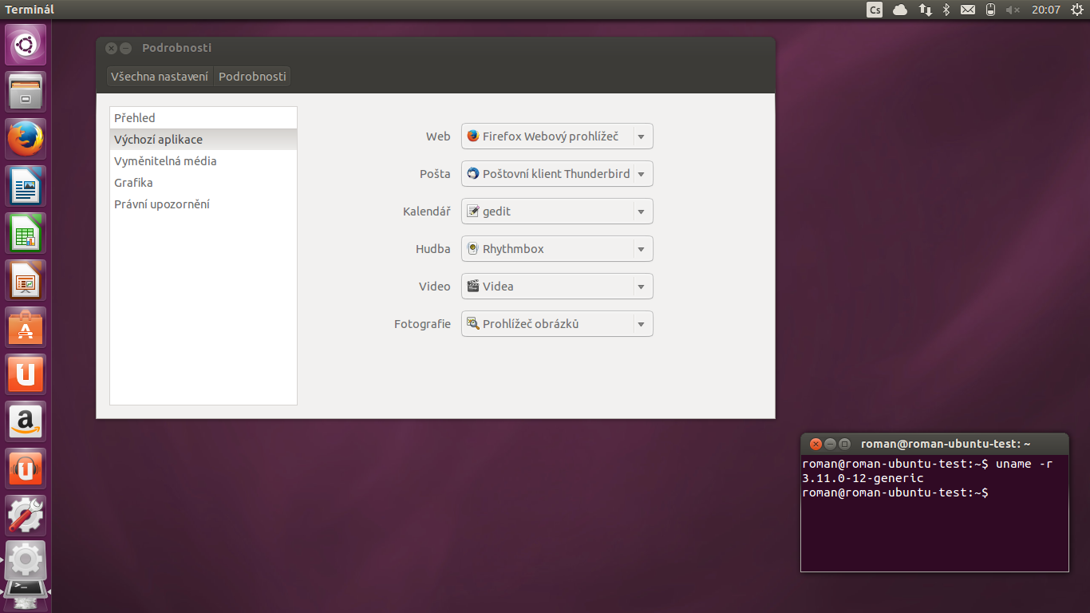Go back to Všechna nastavení
The height and width of the screenshot is (613, 1090).
pyautogui.click(x=160, y=76)
